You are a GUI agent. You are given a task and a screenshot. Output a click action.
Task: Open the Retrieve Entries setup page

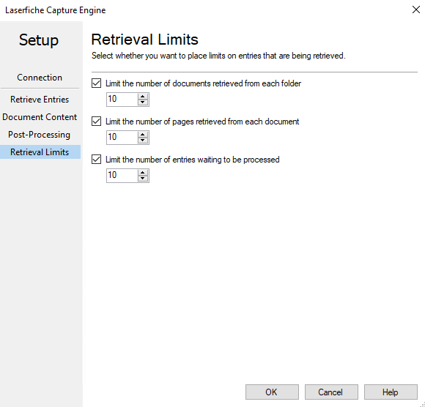point(40,100)
